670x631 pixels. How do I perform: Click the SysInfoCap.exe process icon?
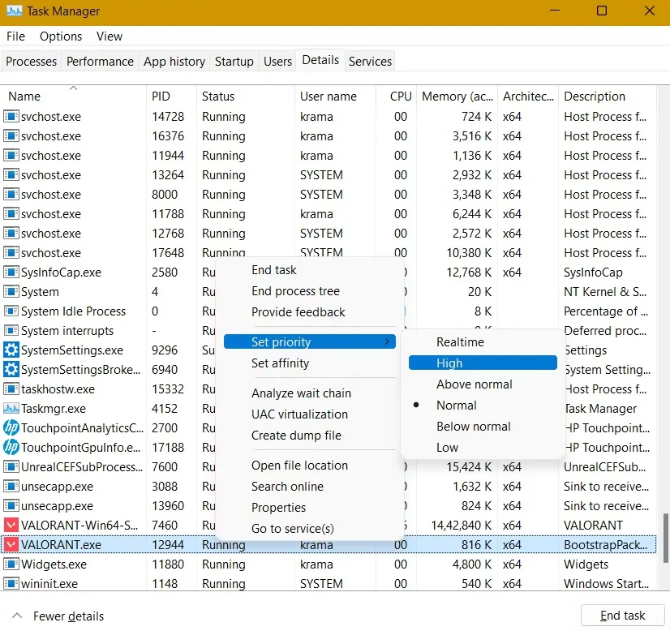[x=11, y=273]
